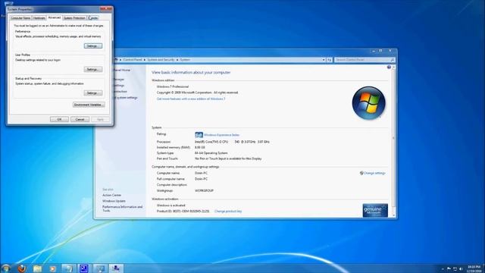
Task: Open Windows Experience Index link
Action: (221, 135)
